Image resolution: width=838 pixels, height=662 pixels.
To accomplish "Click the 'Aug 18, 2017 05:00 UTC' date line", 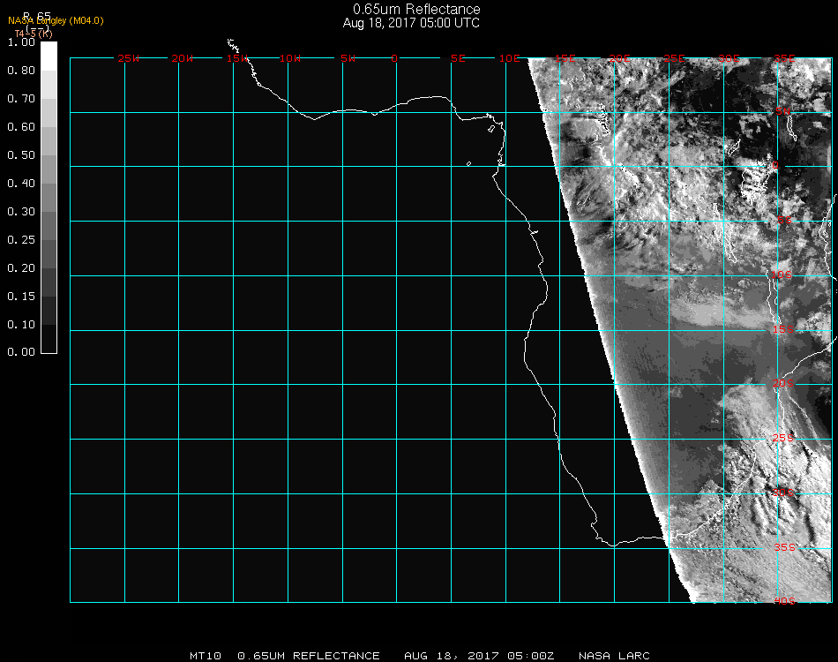I will 411,23.
